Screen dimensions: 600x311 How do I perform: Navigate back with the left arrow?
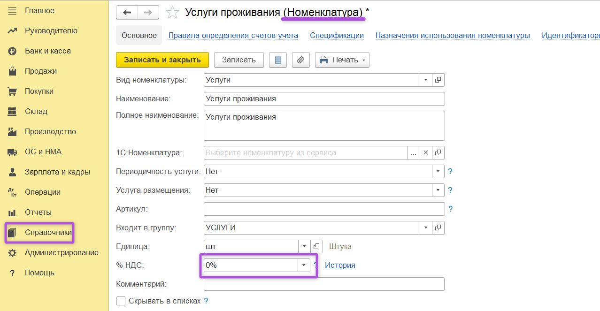[x=126, y=12]
